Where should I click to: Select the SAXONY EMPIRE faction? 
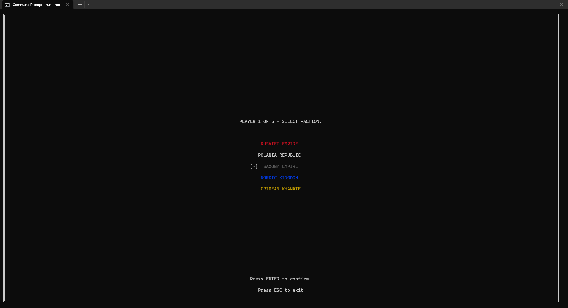point(280,166)
